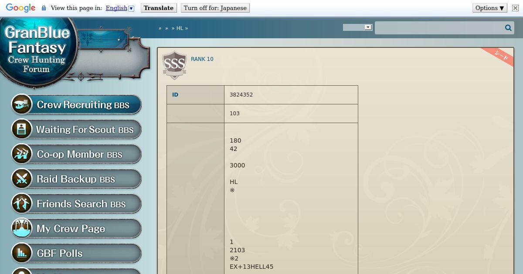Select ID value 3824352

point(241,95)
